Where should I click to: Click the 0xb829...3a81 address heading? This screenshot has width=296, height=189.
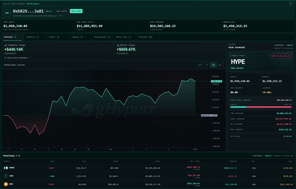click(28, 11)
